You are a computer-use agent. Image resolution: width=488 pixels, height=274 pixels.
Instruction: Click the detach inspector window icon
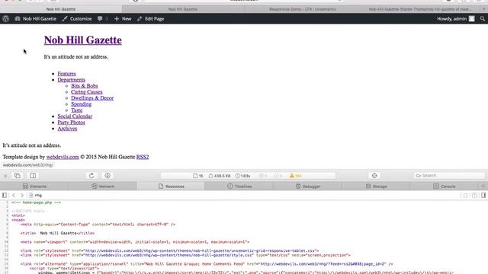point(18,176)
